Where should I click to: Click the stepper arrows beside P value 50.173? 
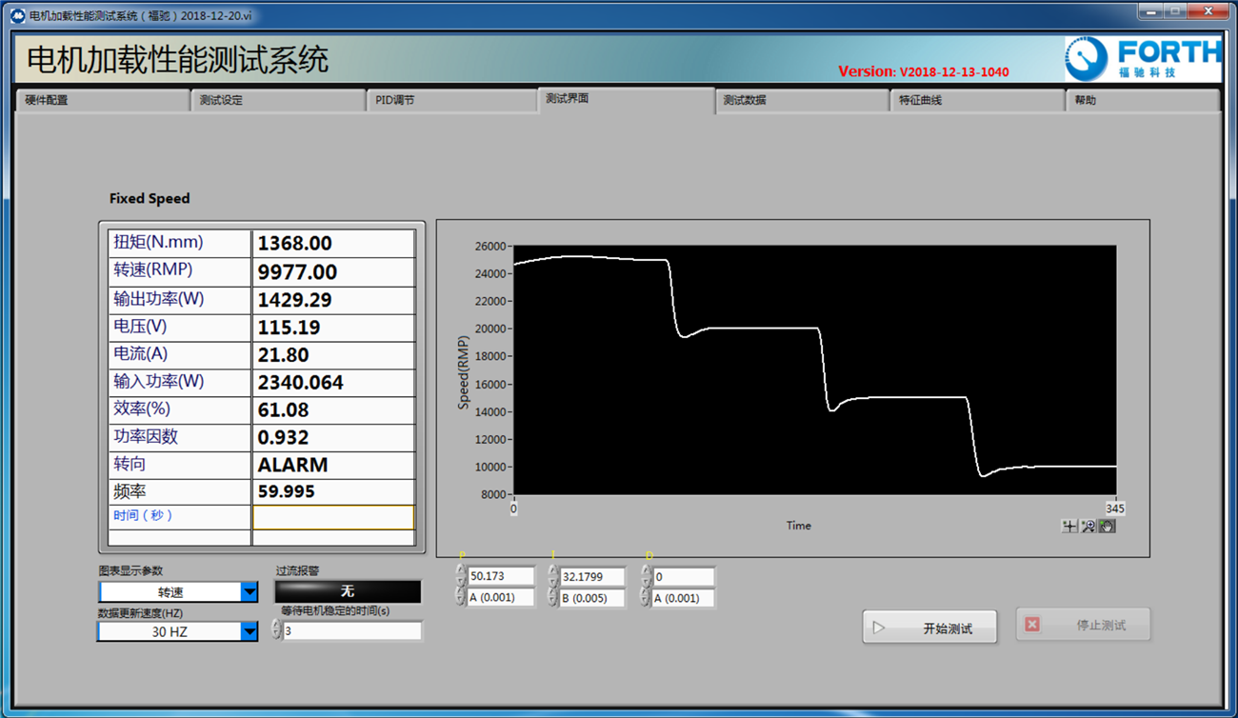461,576
